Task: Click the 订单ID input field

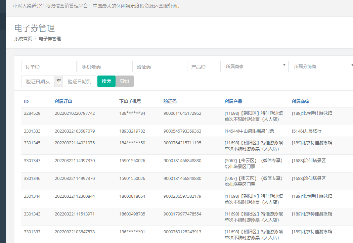Action: (49, 66)
